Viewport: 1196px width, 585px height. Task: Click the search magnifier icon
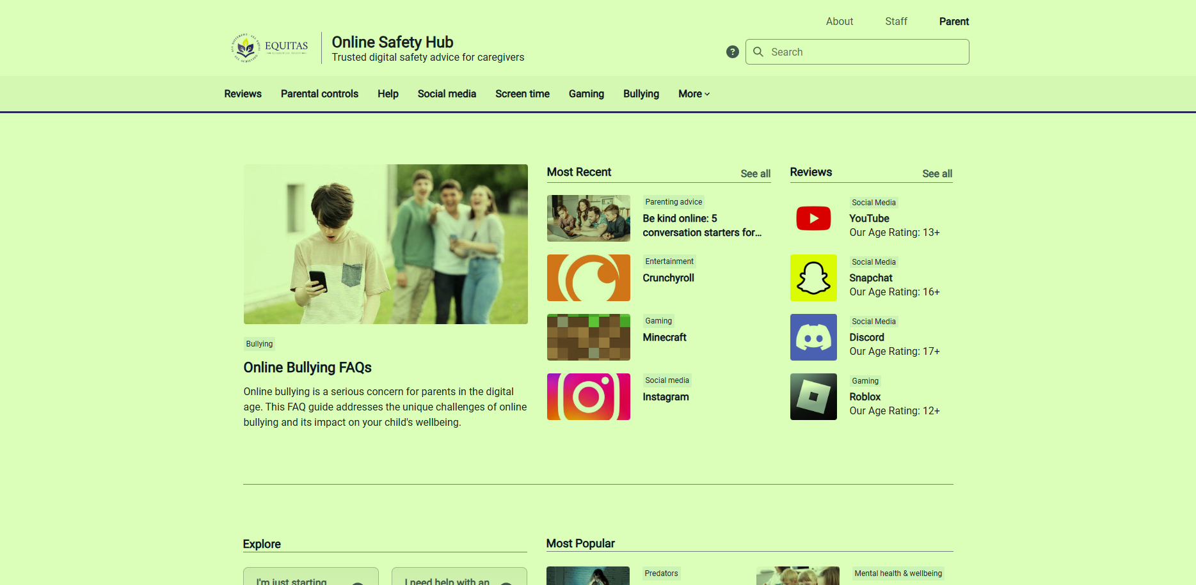(758, 52)
